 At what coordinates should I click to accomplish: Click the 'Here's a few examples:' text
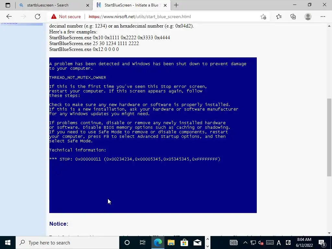coord(73,32)
